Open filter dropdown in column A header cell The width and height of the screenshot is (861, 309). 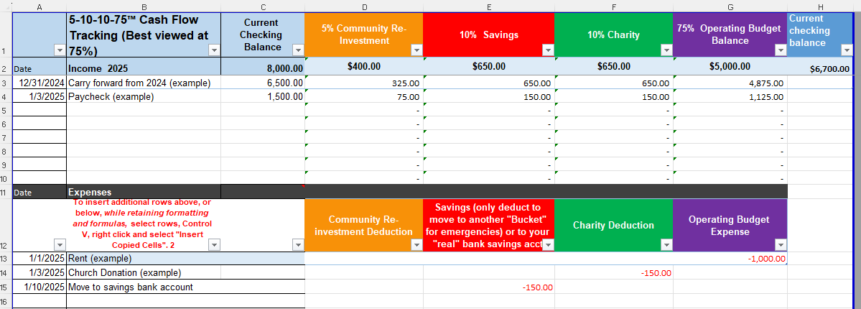59,50
